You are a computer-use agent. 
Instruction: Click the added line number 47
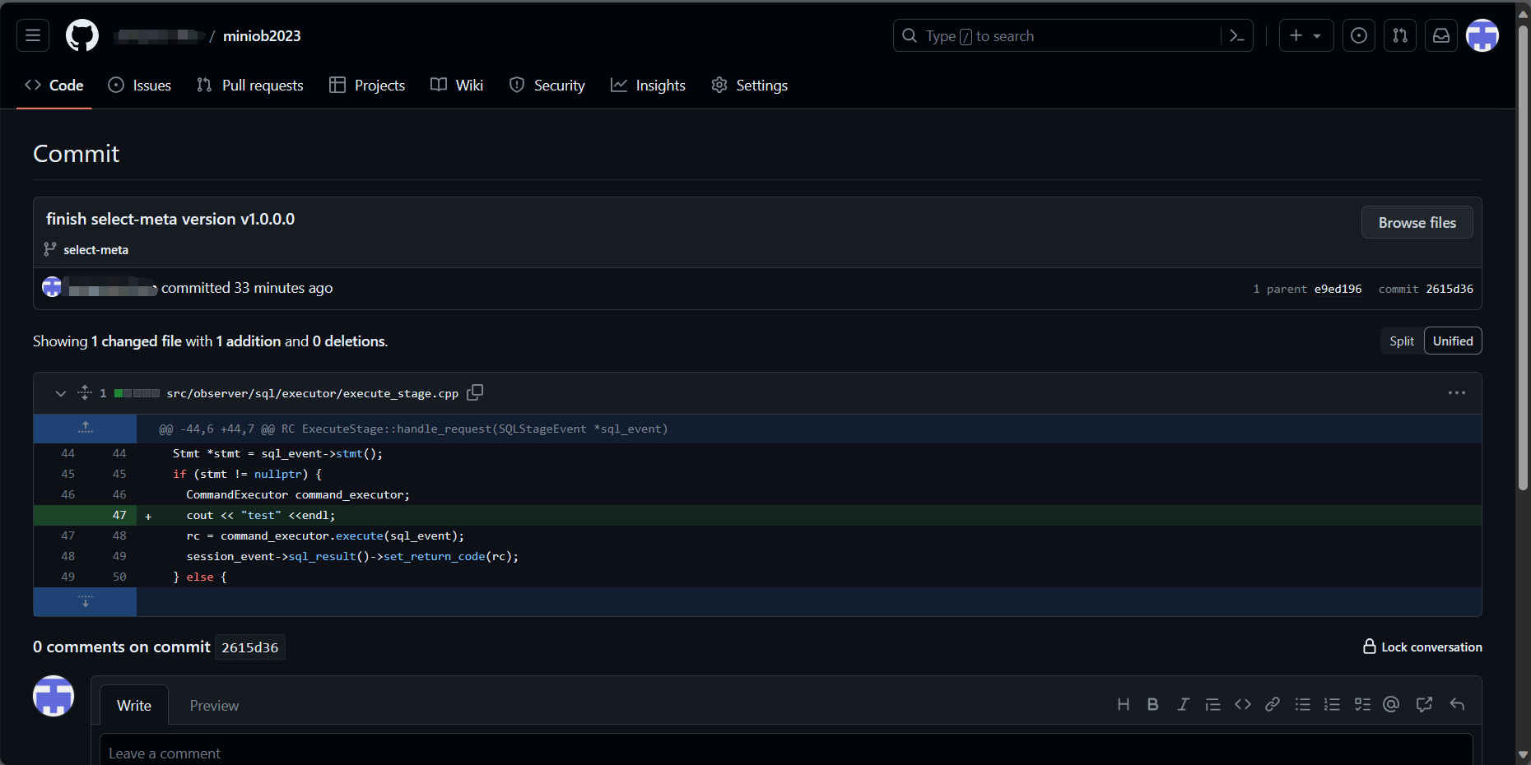point(119,515)
